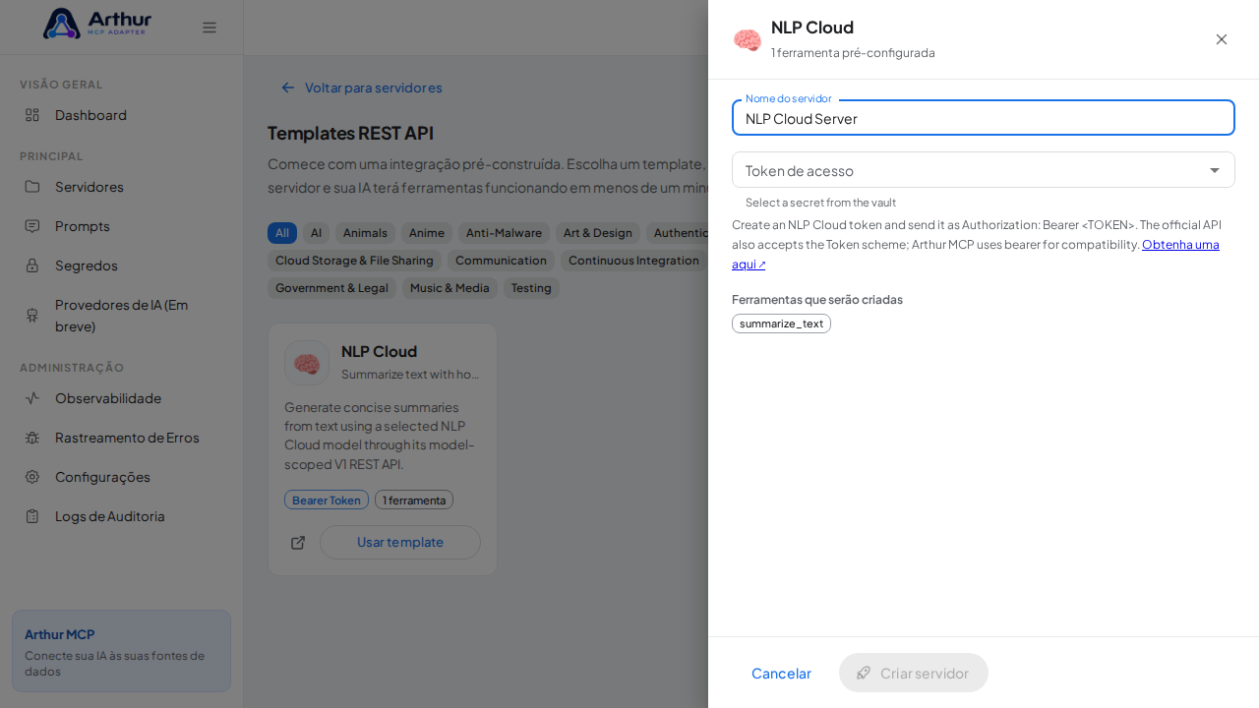Screen dimensions: 1259x708
Task: Click the Dashboard grid icon
Action: pos(32,115)
